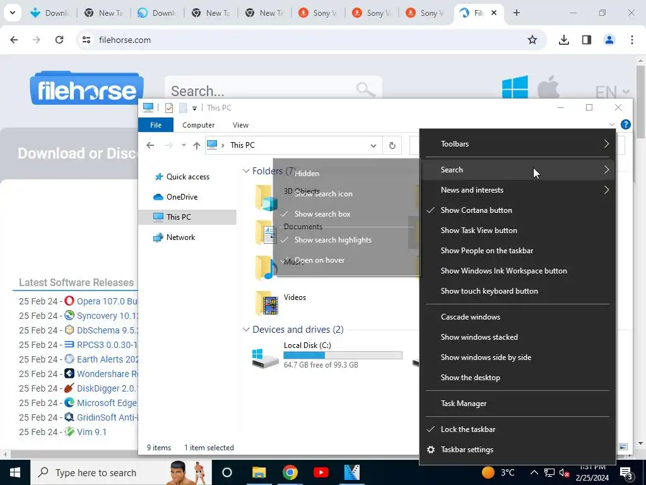Open Chrome three-dot menu
This screenshot has width=646, height=485.
[632, 40]
